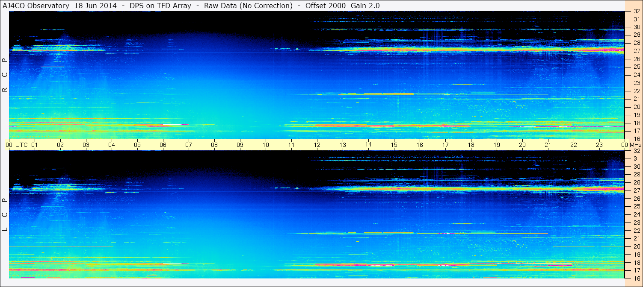Click 20 MHz label on RCP frequency scale
This screenshot has height=287, width=643.
point(636,107)
